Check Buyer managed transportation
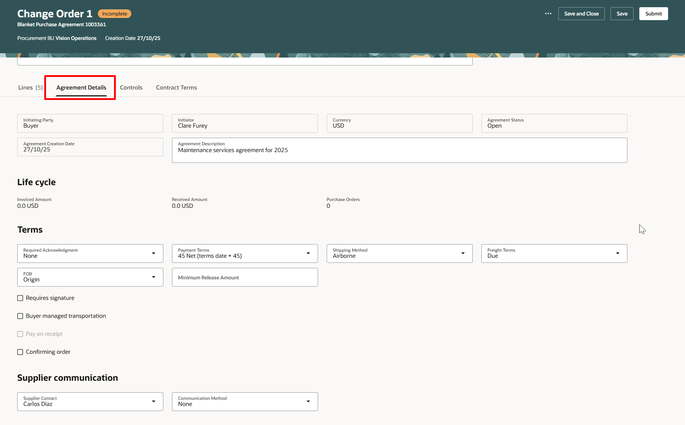The width and height of the screenshot is (685, 425). [20, 316]
